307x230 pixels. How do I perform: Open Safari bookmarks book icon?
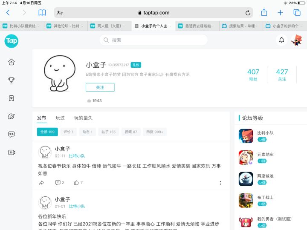[42, 13]
